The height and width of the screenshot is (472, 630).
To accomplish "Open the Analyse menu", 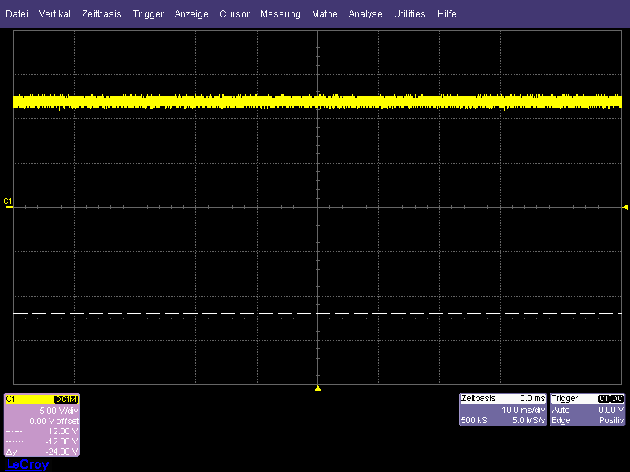I will [x=365, y=14].
